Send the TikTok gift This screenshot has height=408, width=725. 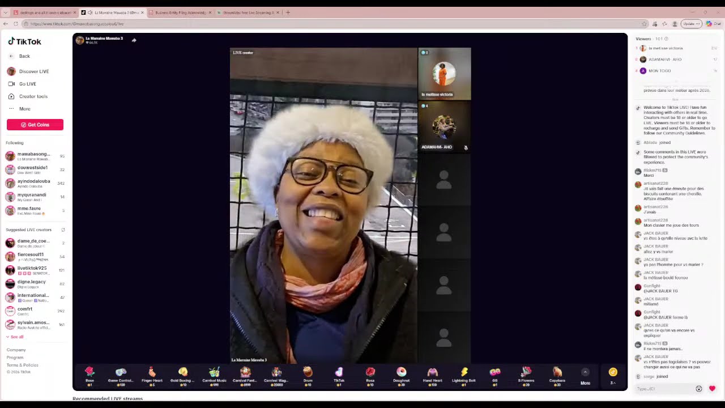339,376
